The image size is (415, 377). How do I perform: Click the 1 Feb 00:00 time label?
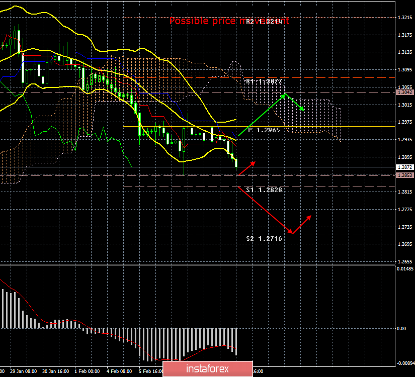coord(87,371)
